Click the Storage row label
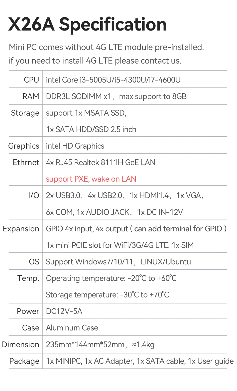The image size is (237, 391). click(25, 113)
